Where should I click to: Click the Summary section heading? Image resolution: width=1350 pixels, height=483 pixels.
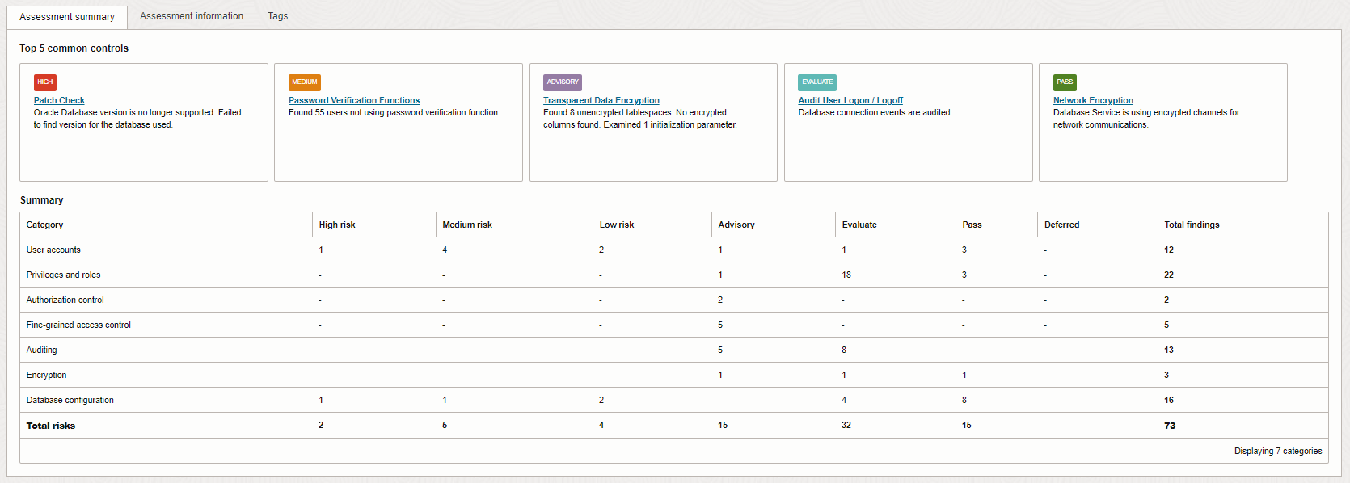41,200
